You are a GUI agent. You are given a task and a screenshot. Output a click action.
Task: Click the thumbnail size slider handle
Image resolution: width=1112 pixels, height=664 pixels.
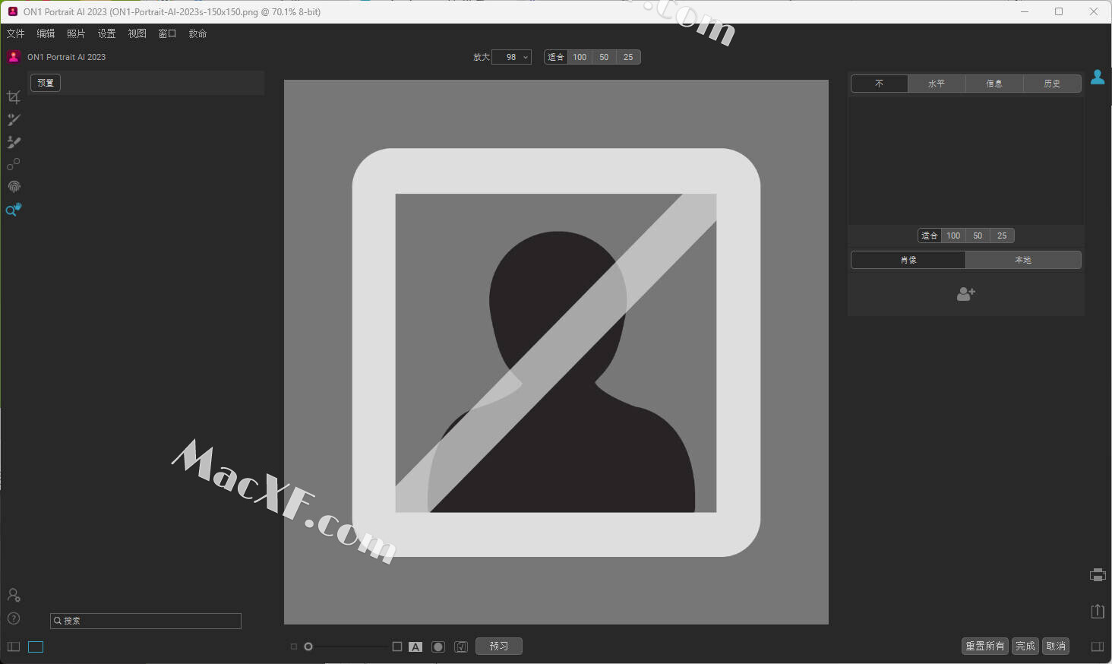308,647
